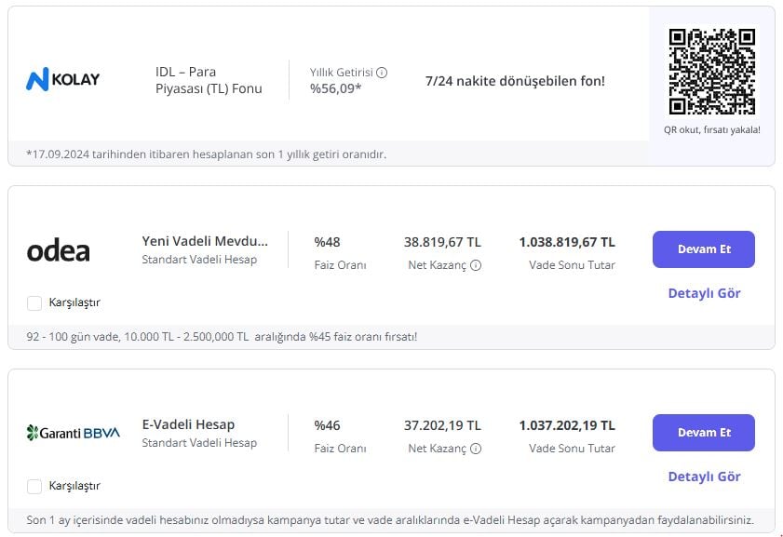The height and width of the screenshot is (537, 783).
Task: Click Devam Et for E-Vadeli Hesap
Action: coord(703,432)
